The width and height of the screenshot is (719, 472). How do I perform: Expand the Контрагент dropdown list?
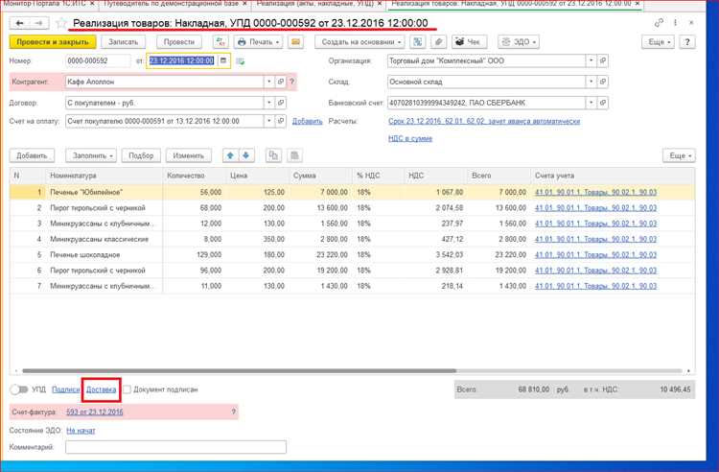coord(268,83)
